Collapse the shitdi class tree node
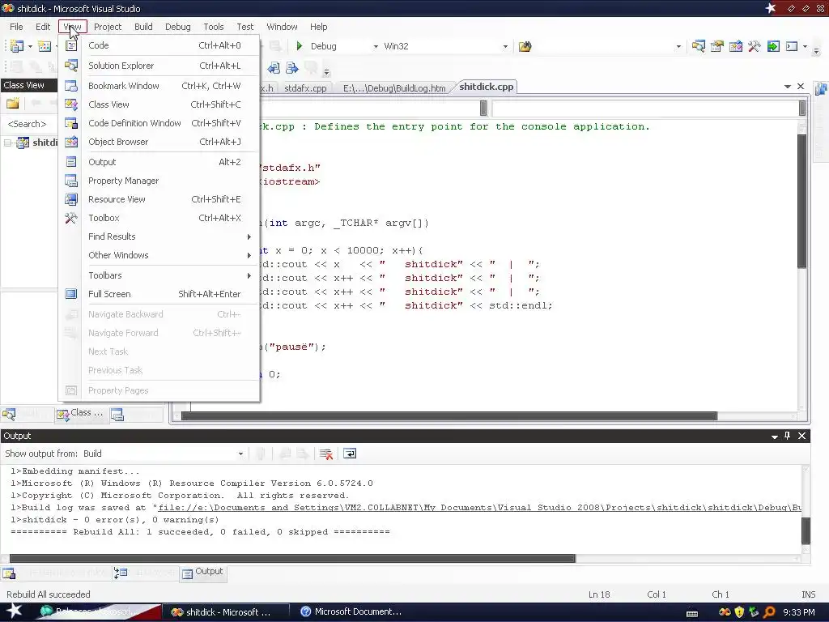This screenshot has width=829, height=622. pyautogui.click(x=8, y=143)
